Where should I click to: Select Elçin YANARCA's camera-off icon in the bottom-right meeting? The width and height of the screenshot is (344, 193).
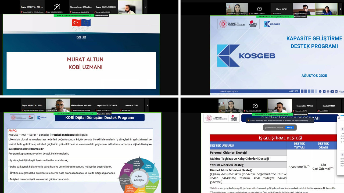tap(255, 106)
